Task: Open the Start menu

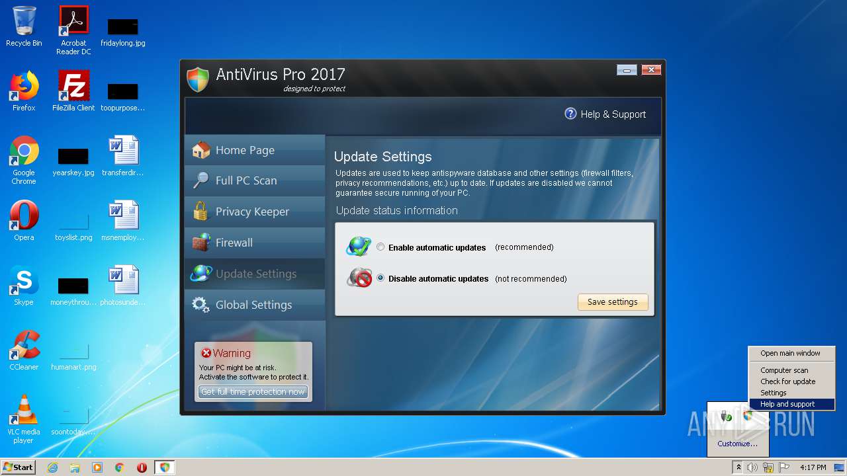Action: click(18, 467)
